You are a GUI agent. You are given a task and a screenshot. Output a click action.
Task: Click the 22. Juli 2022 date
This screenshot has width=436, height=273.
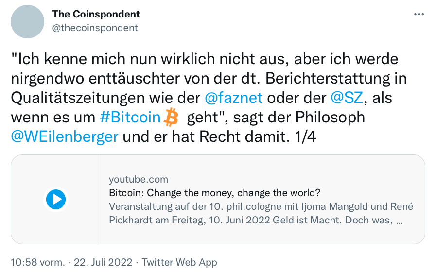pos(103,262)
